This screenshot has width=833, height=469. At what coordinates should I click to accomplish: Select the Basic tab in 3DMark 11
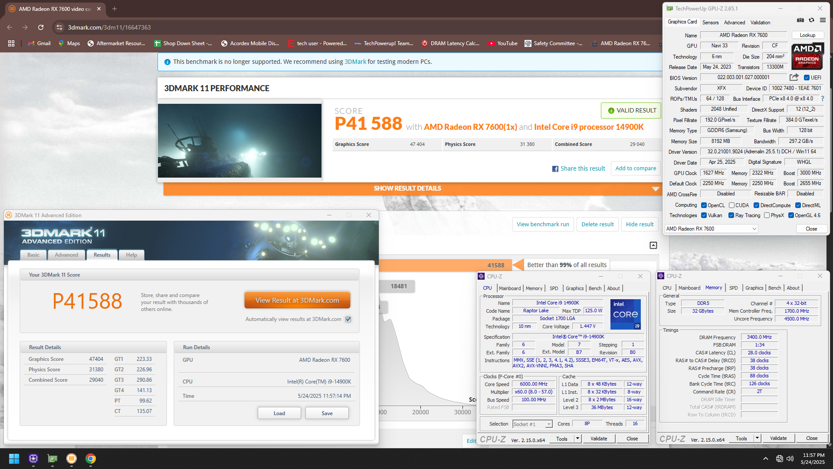point(33,255)
